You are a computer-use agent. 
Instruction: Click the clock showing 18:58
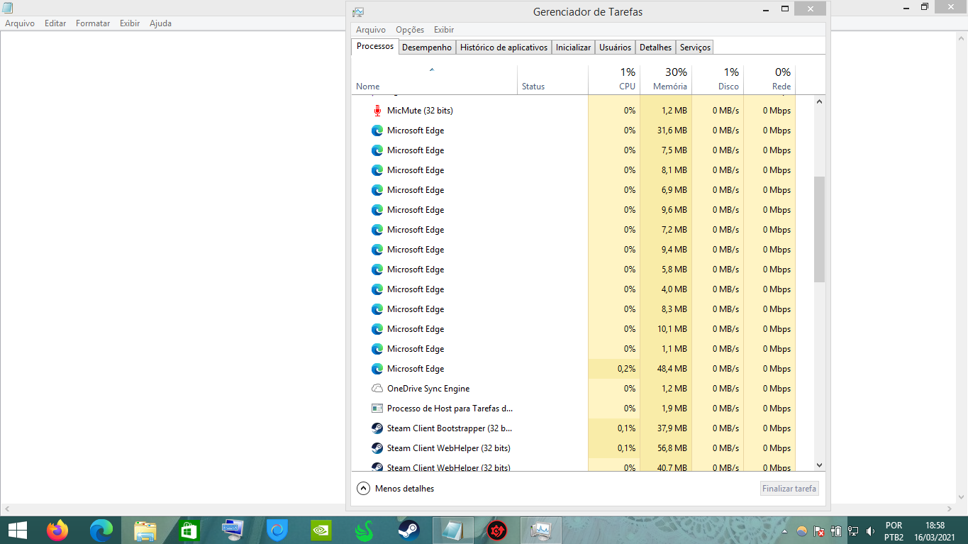coord(935,526)
